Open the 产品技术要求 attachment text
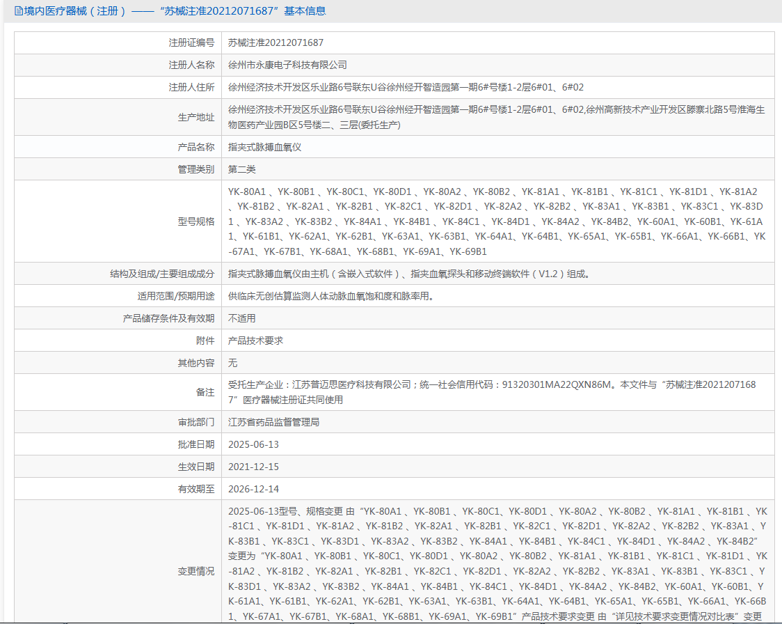The width and height of the screenshot is (782, 624). coord(255,341)
